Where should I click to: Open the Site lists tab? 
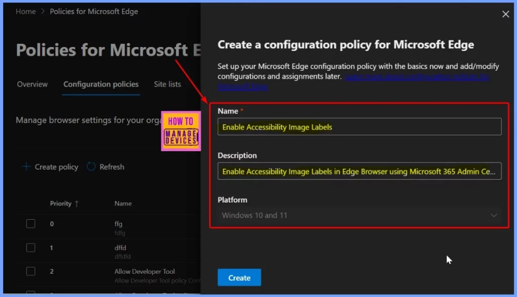[168, 84]
